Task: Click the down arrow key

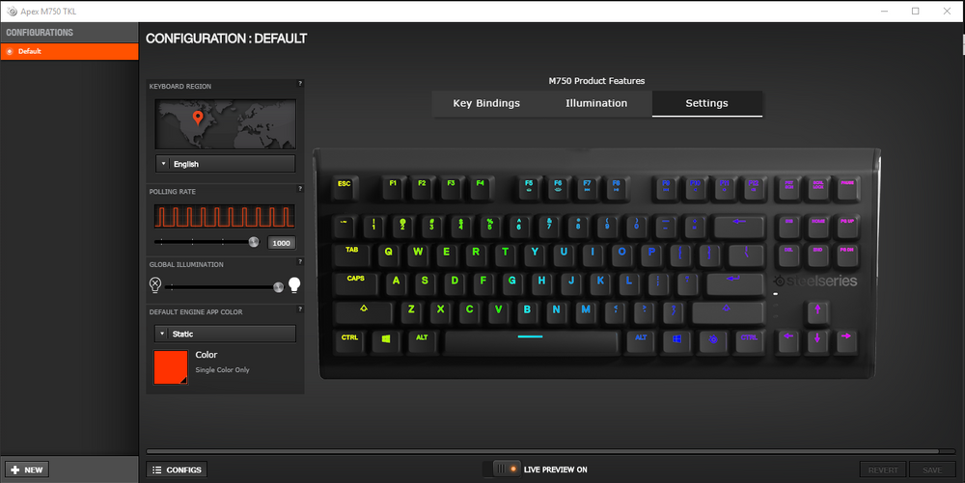Action: (x=817, y=341)
